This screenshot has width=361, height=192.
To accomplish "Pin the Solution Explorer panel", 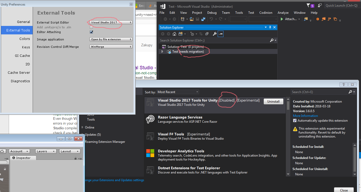I will (270, 27).
